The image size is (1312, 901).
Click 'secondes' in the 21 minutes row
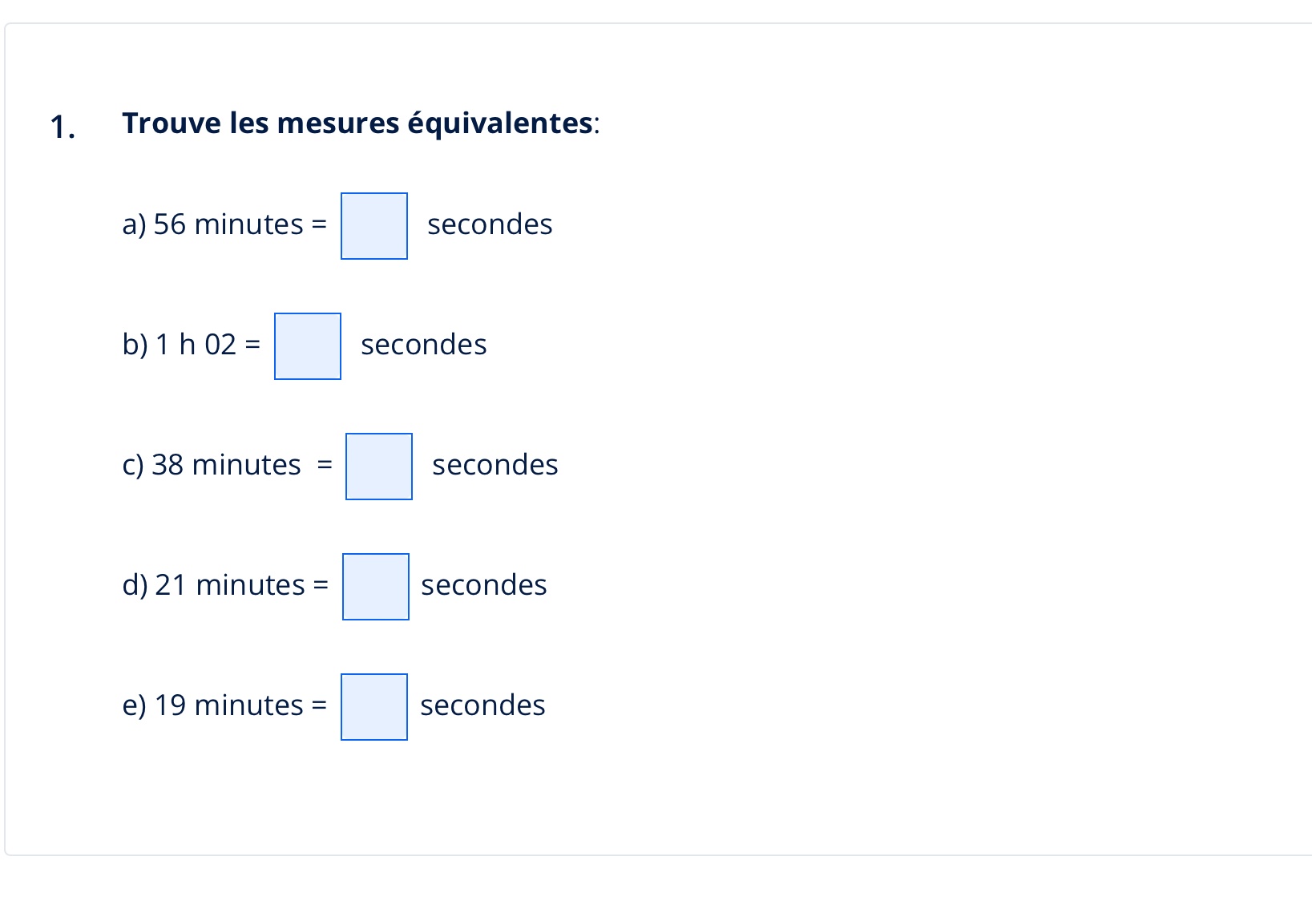click(483, 585)
